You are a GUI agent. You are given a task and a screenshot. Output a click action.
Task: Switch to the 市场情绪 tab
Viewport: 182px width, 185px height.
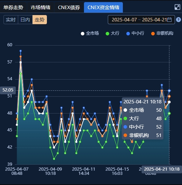coord(41,7)
